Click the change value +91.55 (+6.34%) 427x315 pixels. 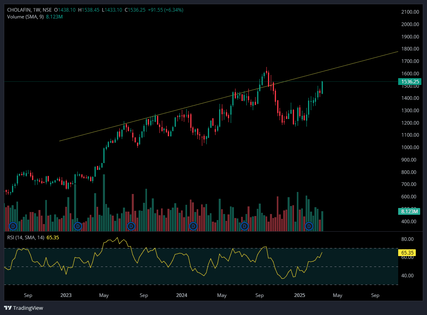[165, 10]
